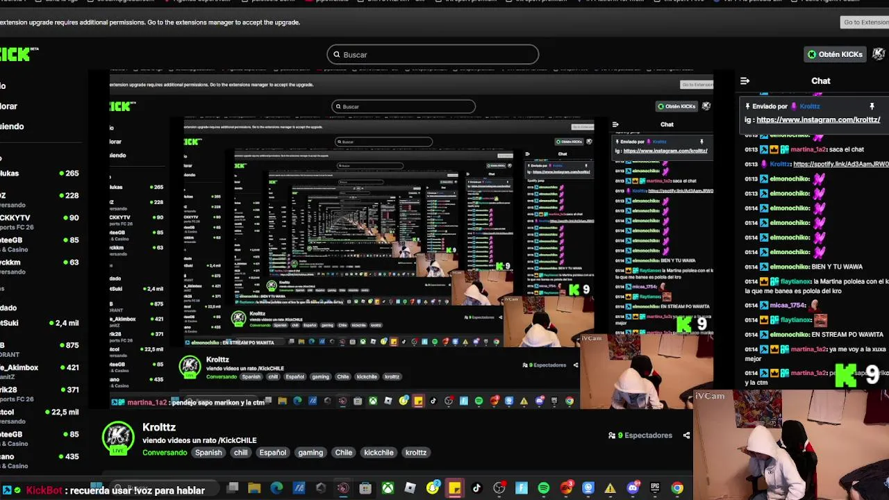
Task: Open Roblox from the taskbar
Action: tap(410, 488)
